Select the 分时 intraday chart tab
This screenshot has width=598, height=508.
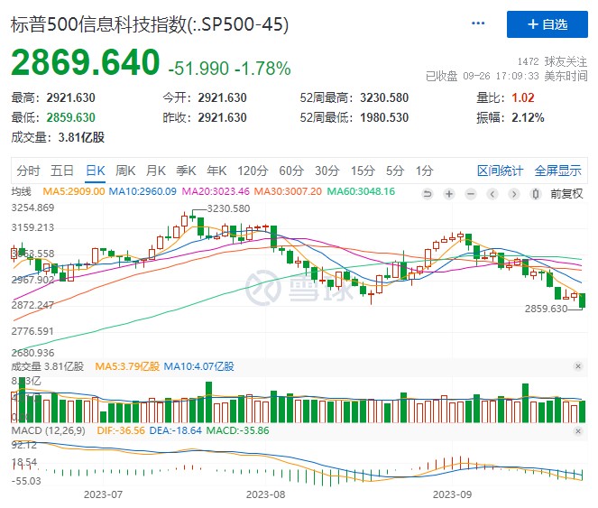tap(28, 171)
